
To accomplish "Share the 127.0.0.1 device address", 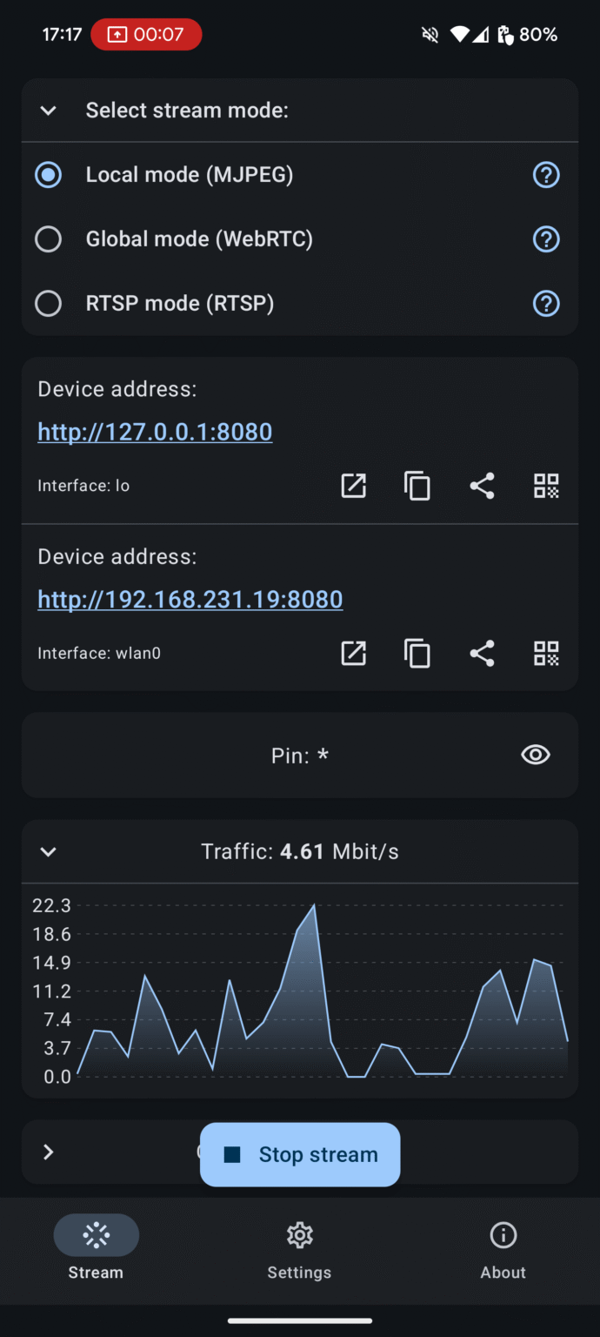I will click(x=482, y=486).
